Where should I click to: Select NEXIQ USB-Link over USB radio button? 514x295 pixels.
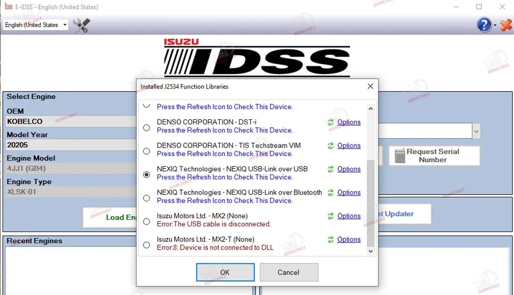pyautogui.click(x=147, y=175)
